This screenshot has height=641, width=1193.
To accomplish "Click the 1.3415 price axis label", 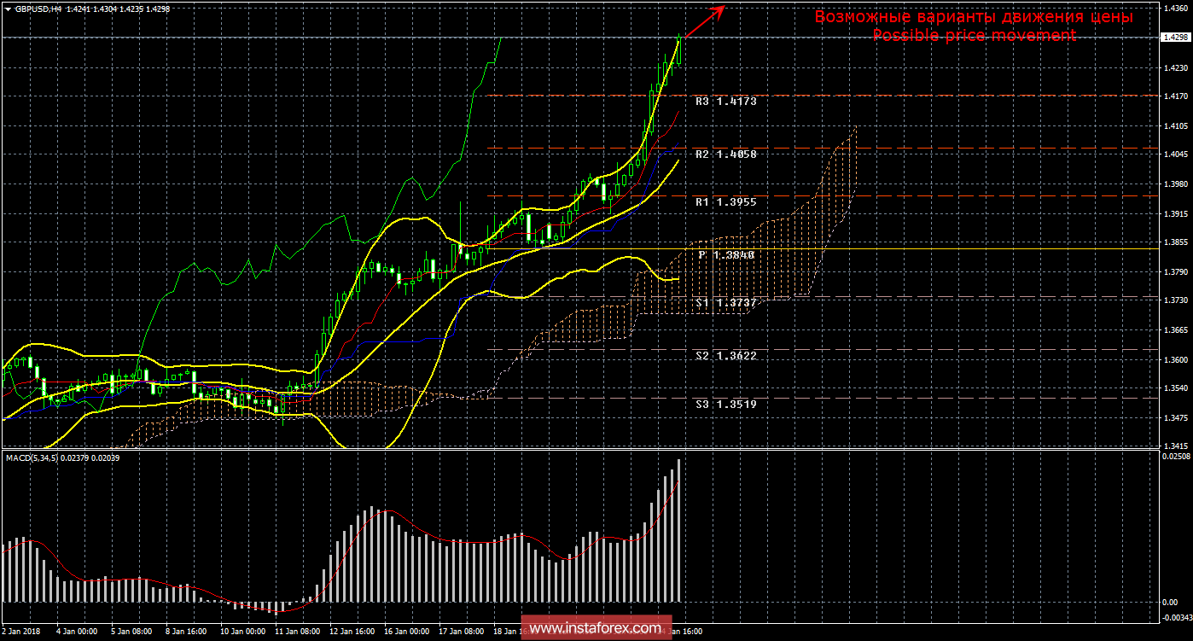I will (1174, 446).
